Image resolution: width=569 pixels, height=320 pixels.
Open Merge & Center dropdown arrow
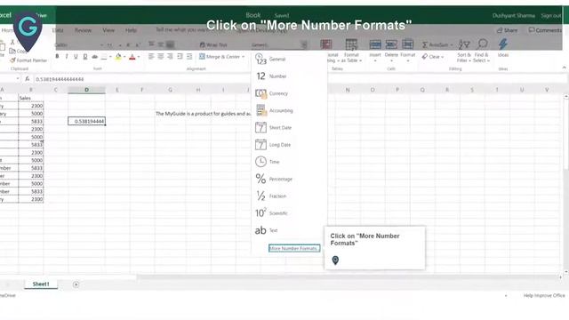coord(244,57)
